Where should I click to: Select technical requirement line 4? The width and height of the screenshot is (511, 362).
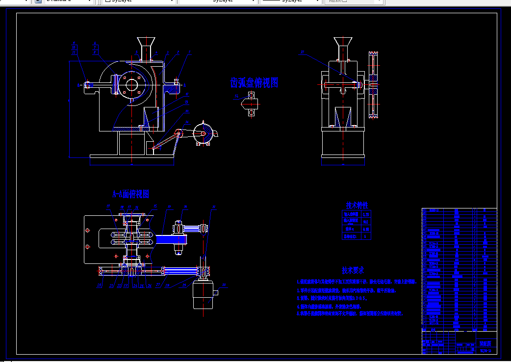coord(329,307)
